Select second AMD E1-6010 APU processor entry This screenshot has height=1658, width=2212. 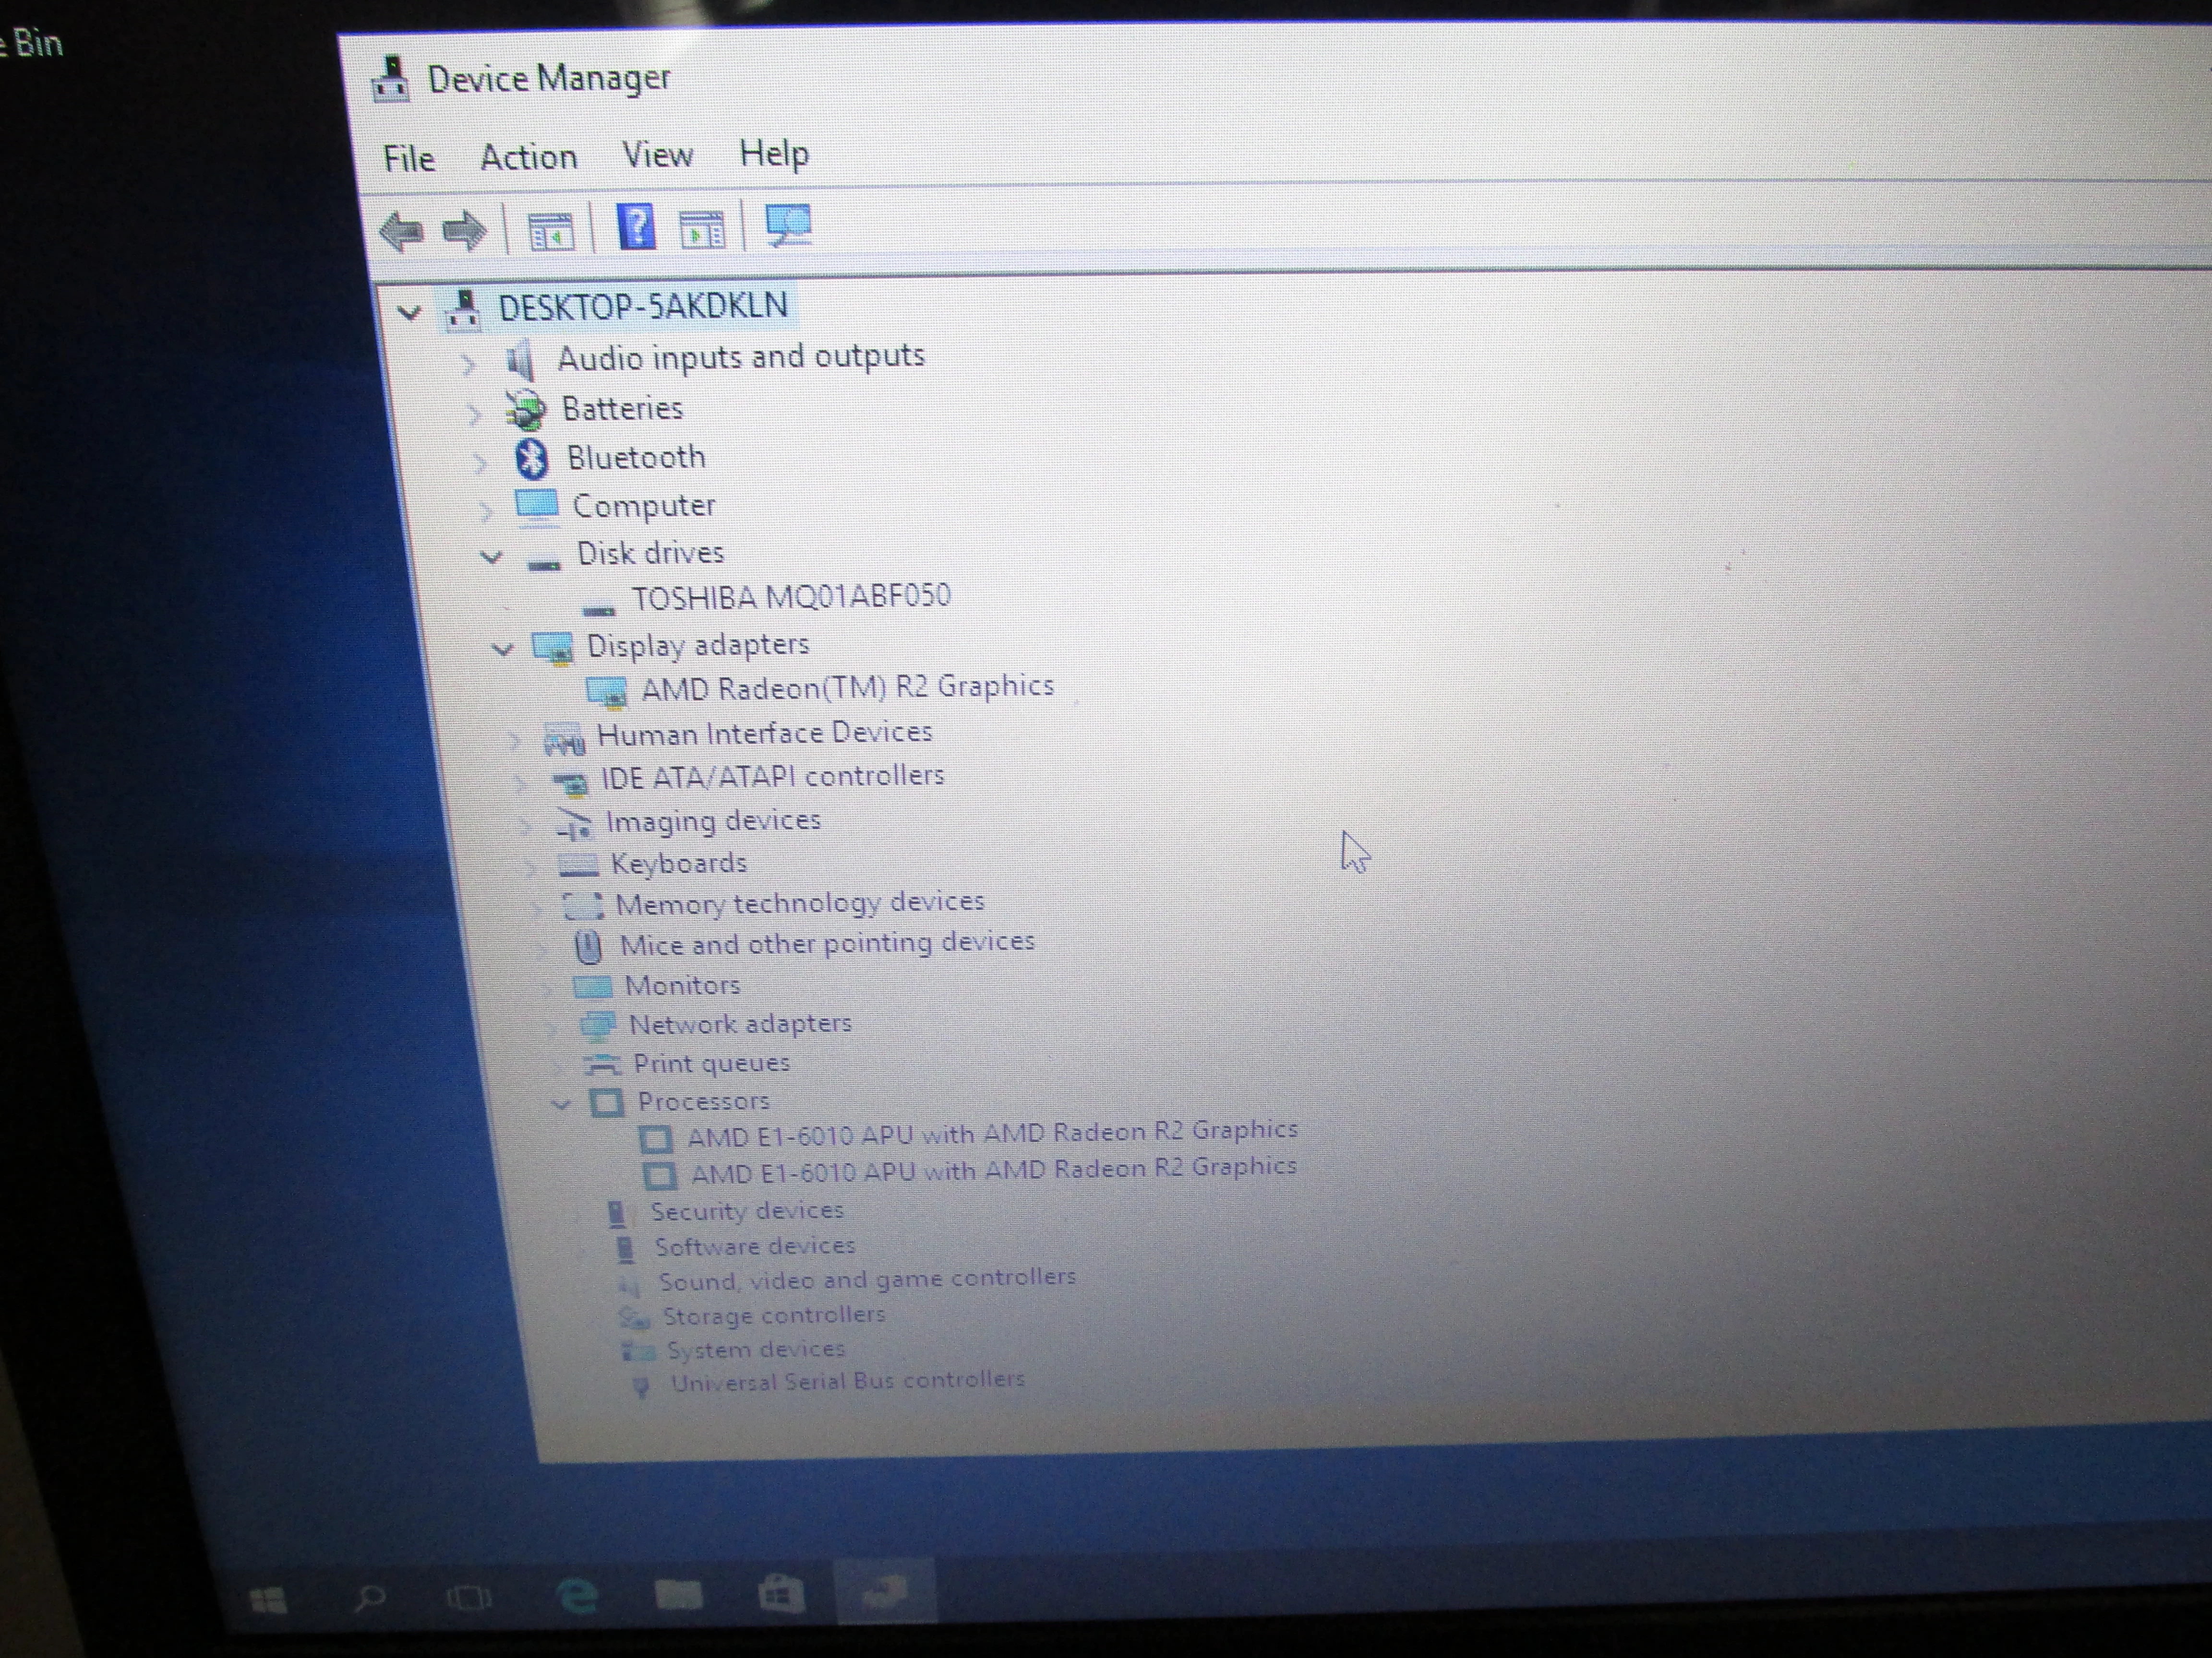point(993,1170)
